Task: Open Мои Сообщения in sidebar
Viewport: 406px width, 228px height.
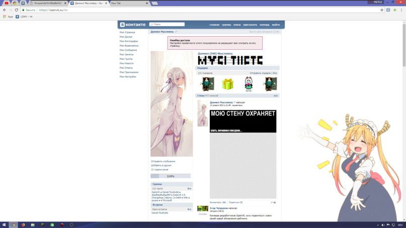Action: pos(128,50)
